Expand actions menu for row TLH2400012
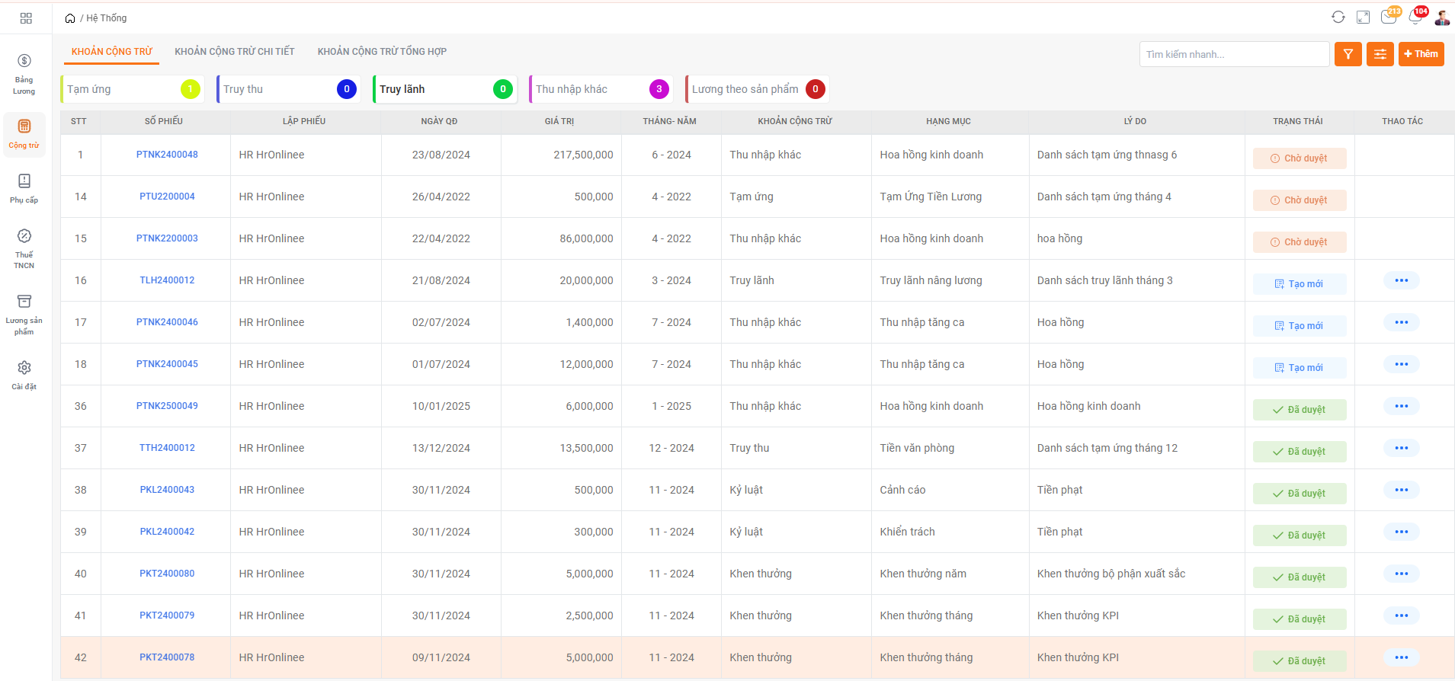 pos(1401,280)
